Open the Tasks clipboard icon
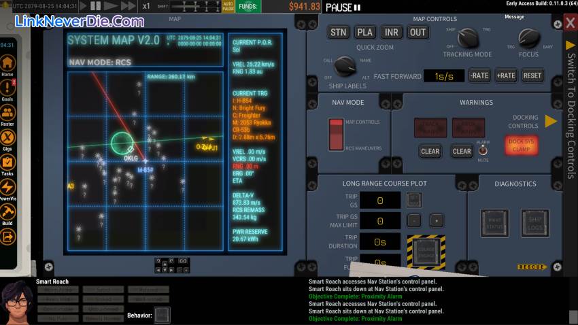 [x=7, y=163]
